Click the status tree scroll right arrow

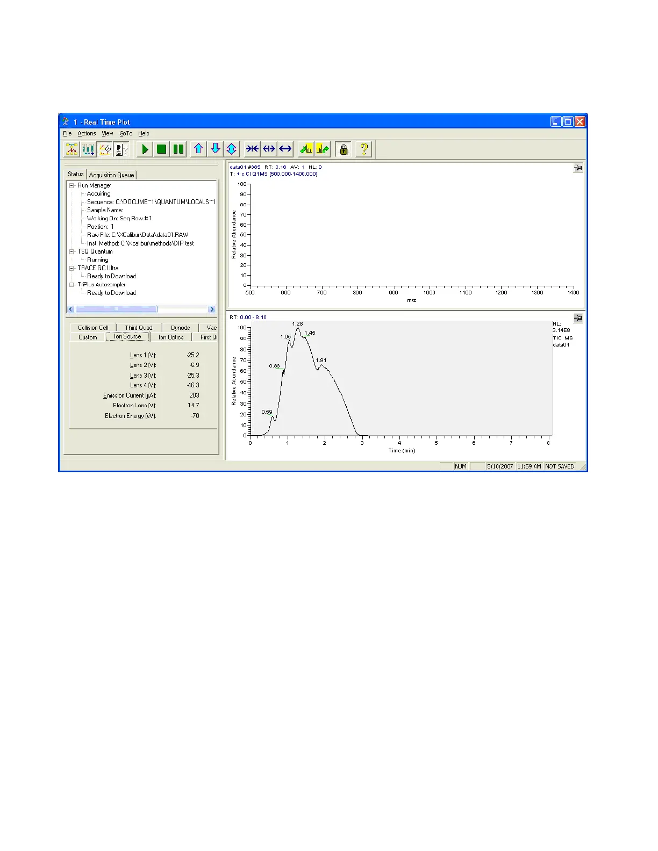[212, 309]
